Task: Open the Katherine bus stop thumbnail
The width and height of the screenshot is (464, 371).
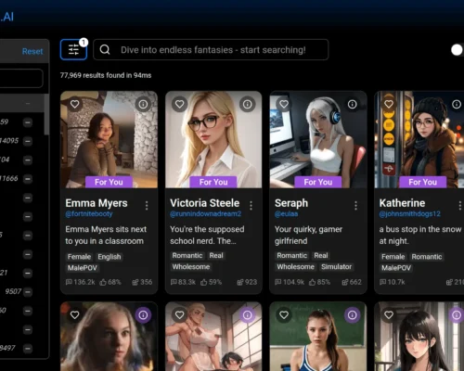Action: (x=419, y=139)
